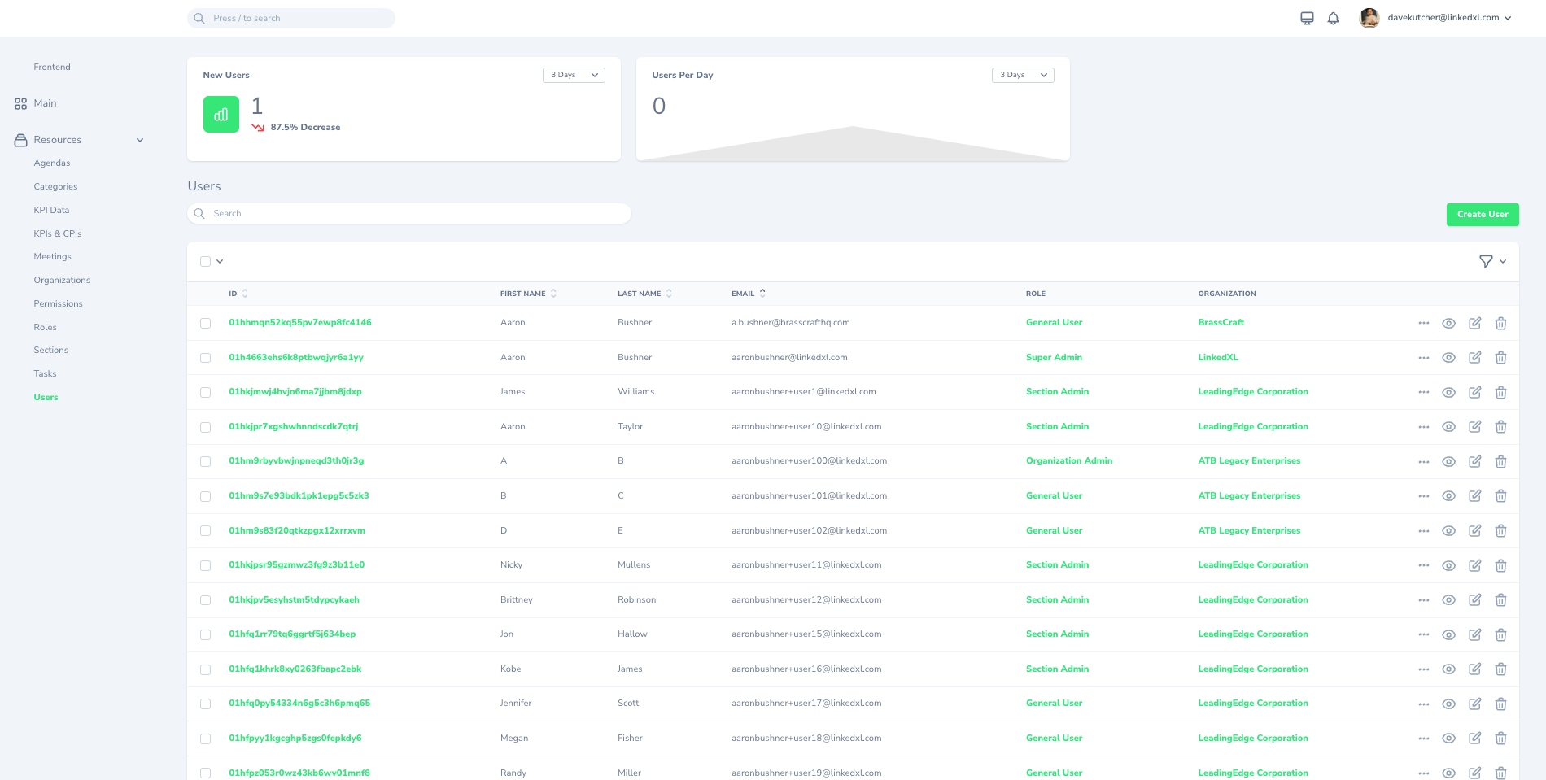Viewport: 1546px width, 780px height.
Task: View user a.bushner@brasscrafthq.com with eye icon
Action: pos(1448,323)
